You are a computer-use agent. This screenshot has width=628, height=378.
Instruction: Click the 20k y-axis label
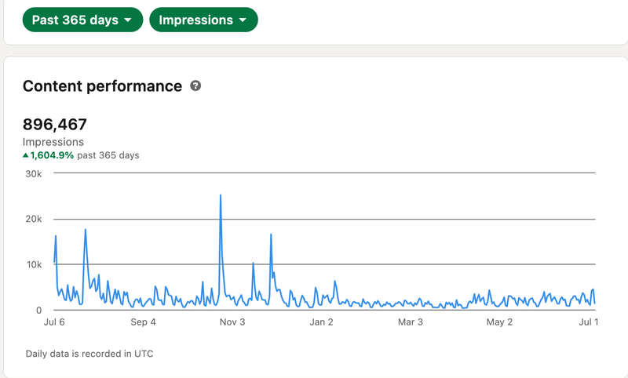point(32,219)
